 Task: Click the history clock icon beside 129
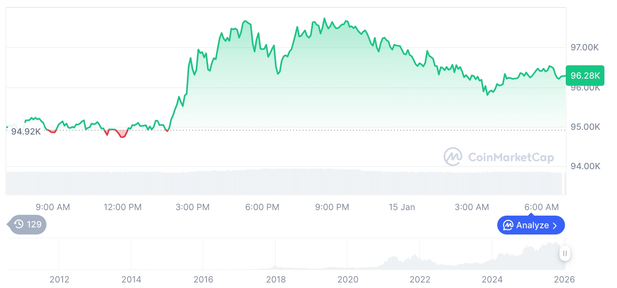[x=19, y=224]
